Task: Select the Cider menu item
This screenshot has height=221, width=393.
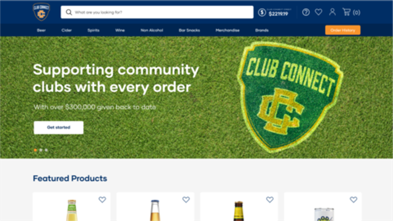Action: (67, 30)
